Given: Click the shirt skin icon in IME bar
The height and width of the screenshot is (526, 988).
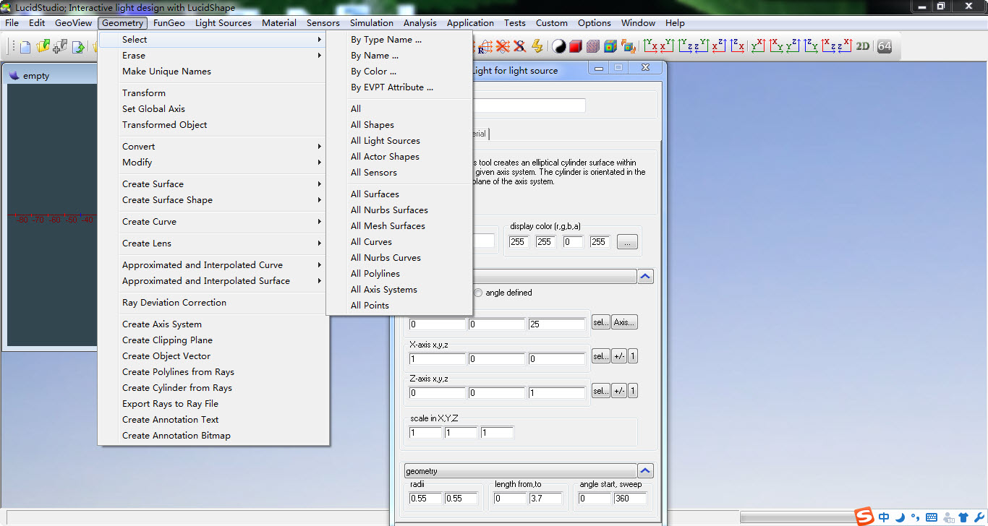Looking at the screenshot, I should click(963, 517).
